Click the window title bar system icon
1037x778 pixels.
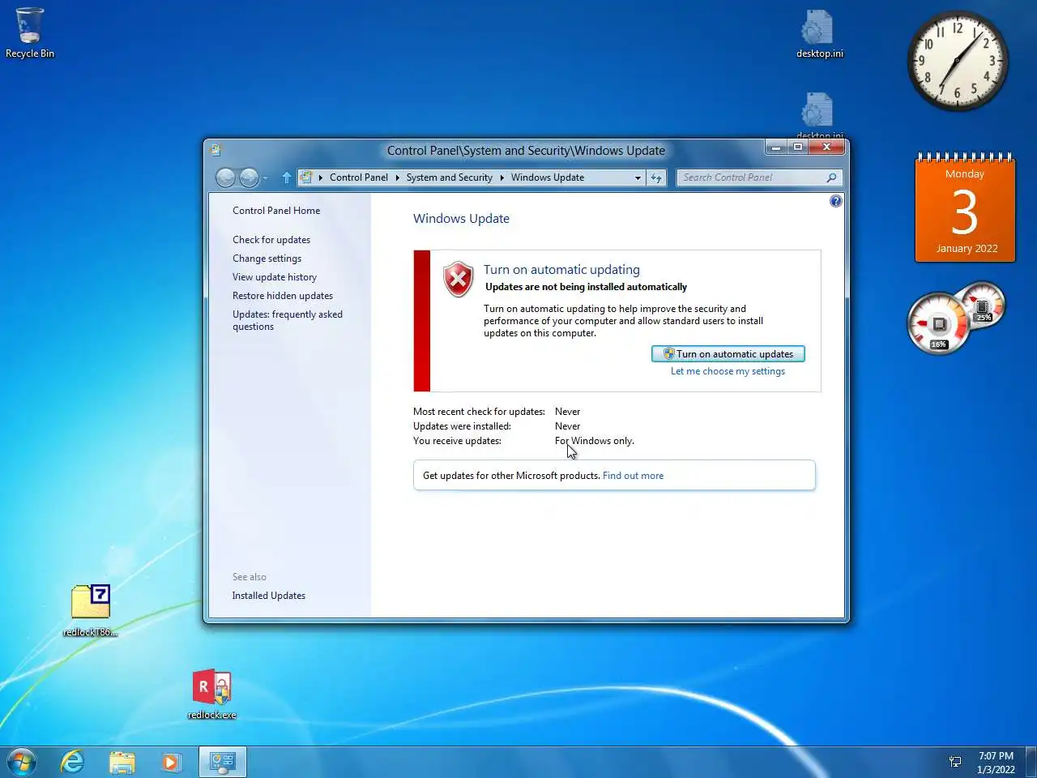(216, 150)
